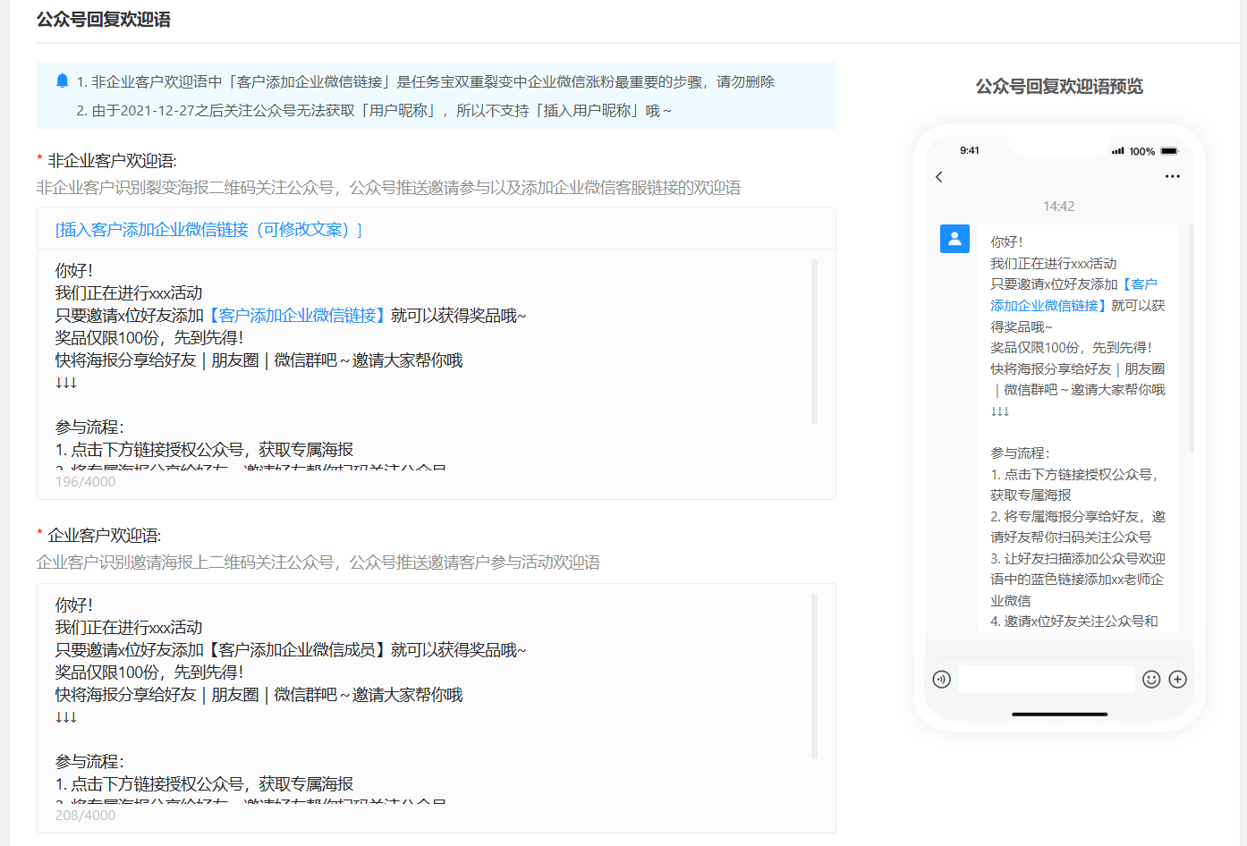Click the emoji smiley icon in preview
This screenshot has width=1247, height=846.
(x=1151, y=680)
